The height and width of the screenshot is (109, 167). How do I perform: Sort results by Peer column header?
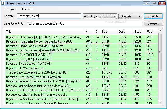tap(152, 32)
